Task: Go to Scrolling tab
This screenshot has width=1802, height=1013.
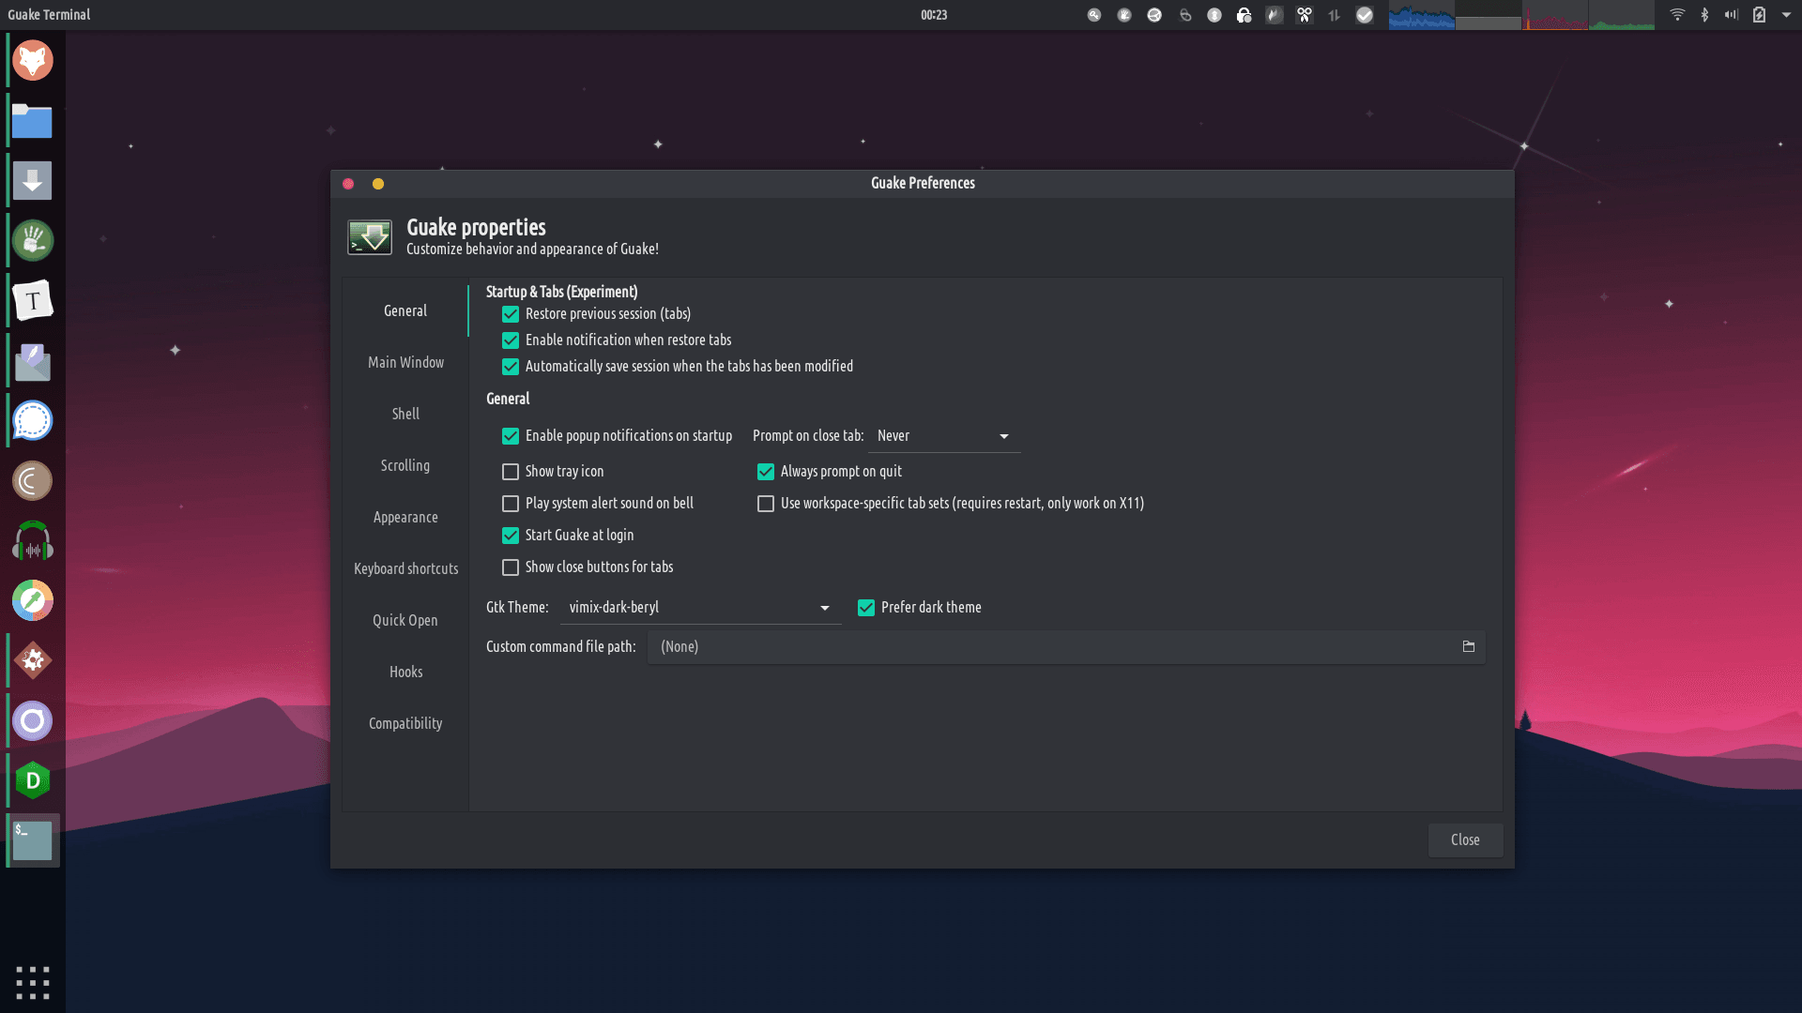Action: [405, 465]
